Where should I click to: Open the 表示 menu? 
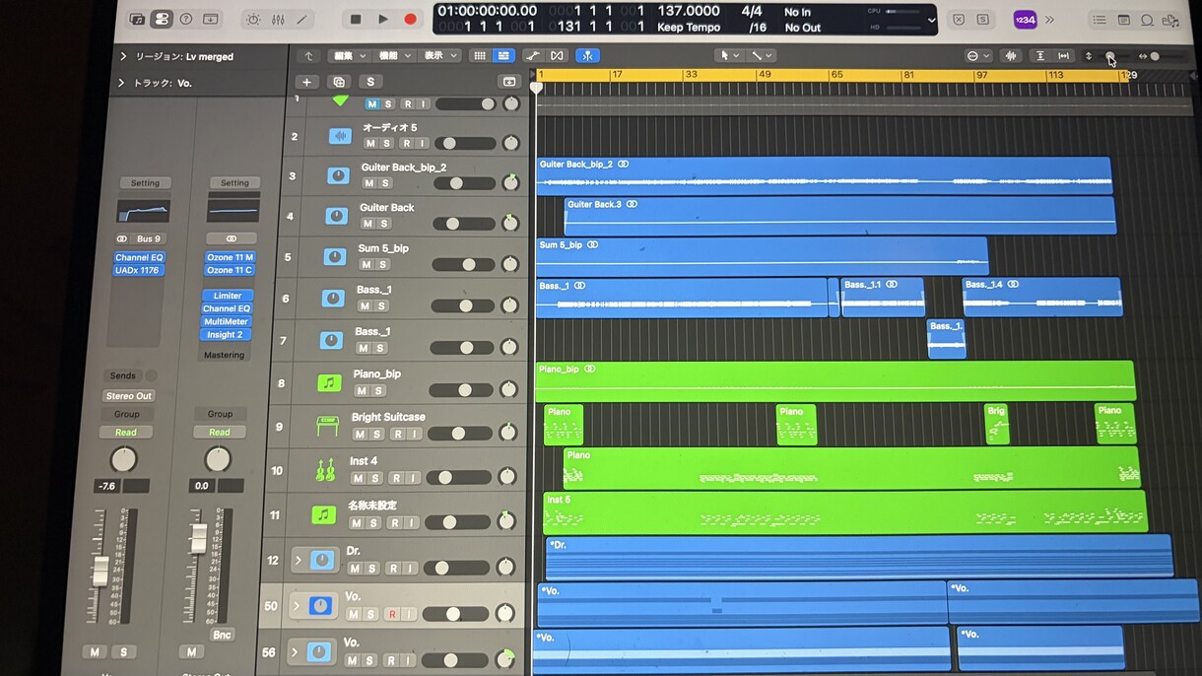click(x=439, y=56)
